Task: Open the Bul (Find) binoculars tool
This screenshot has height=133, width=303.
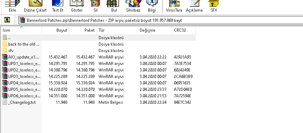Action: click(114, 6)
